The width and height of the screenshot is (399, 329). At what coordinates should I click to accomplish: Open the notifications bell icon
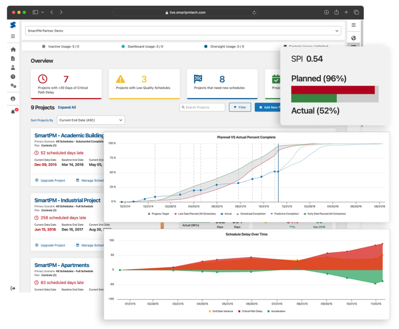[x=13, y=111]
